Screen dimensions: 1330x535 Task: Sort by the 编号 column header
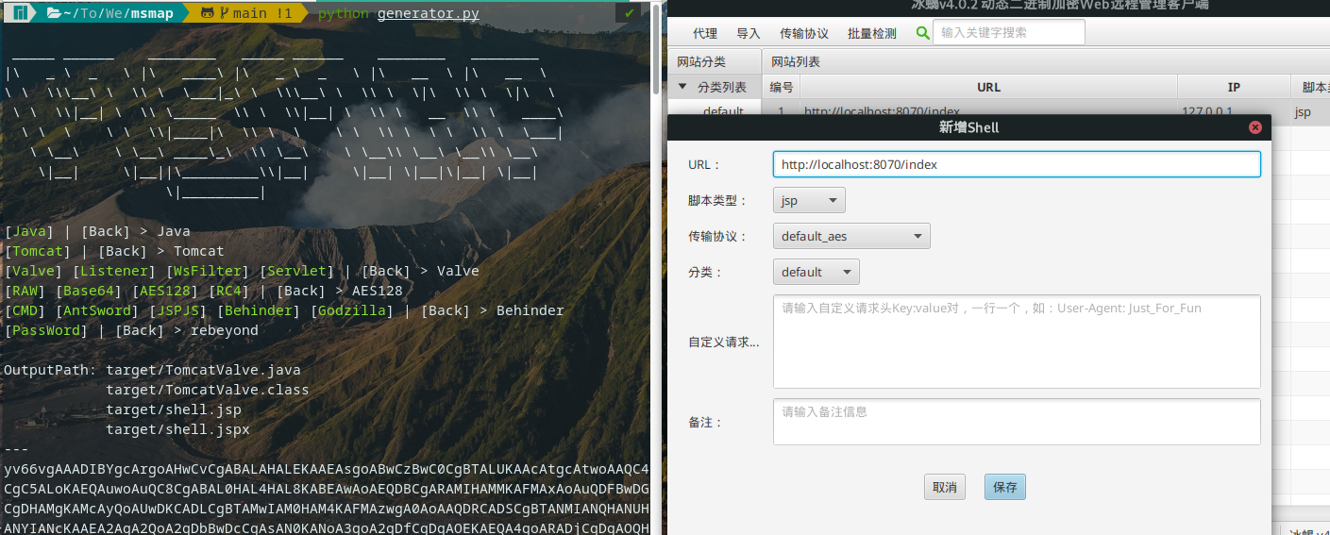coord(781,87)
